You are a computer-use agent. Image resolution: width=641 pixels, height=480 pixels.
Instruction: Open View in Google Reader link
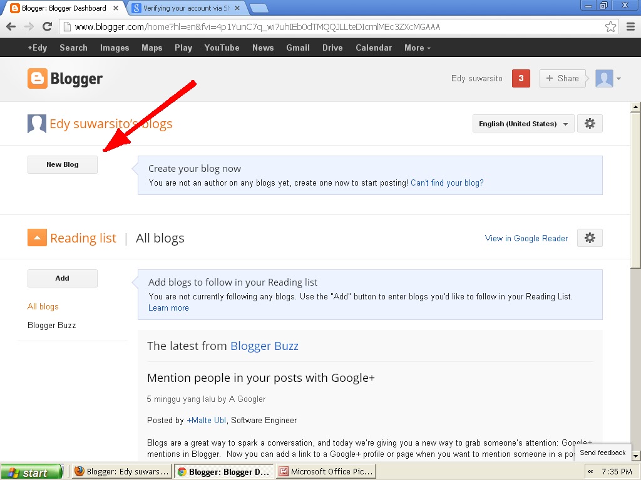tap(526, 238)
